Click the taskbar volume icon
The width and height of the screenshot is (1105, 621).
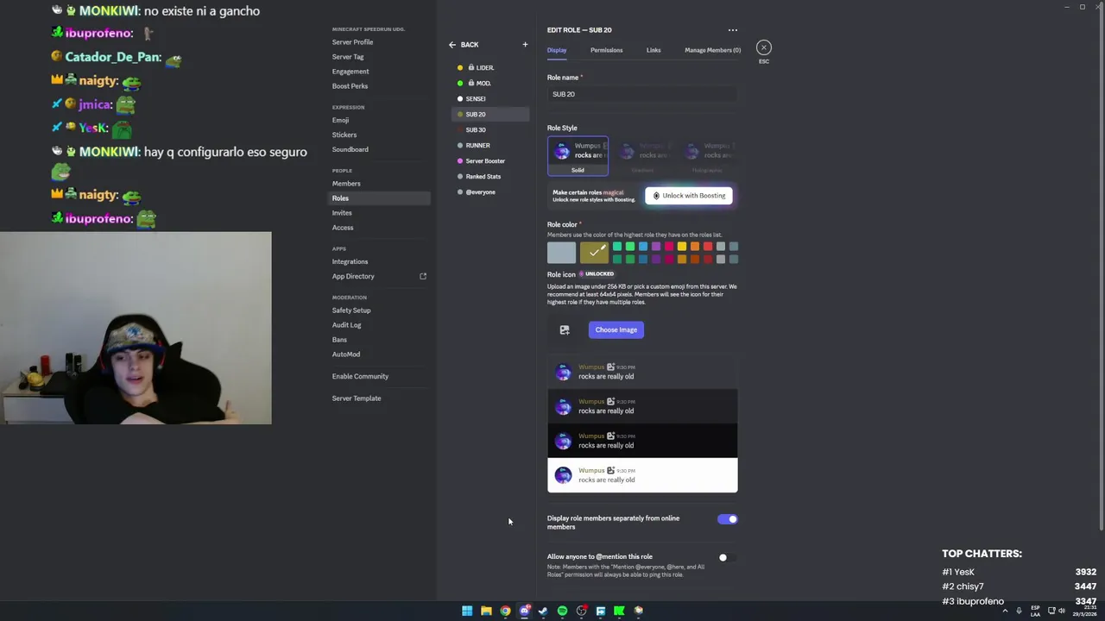[x=1062, y=611]
